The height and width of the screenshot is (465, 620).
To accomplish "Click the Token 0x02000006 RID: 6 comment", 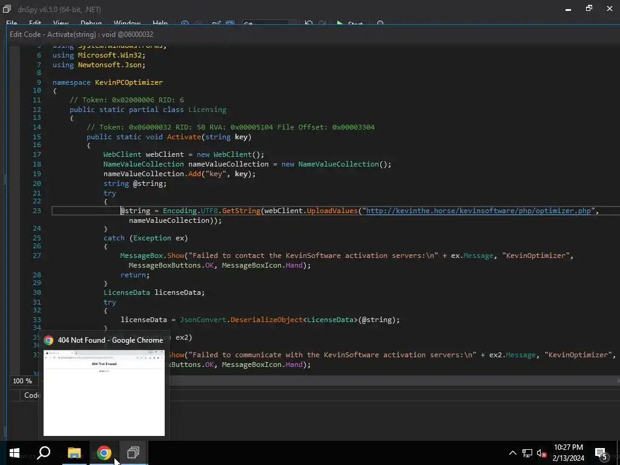I will coord(127,100).
